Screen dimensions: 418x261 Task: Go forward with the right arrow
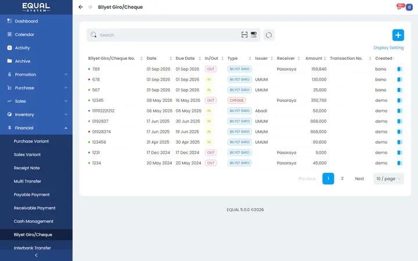coord(90,7)
